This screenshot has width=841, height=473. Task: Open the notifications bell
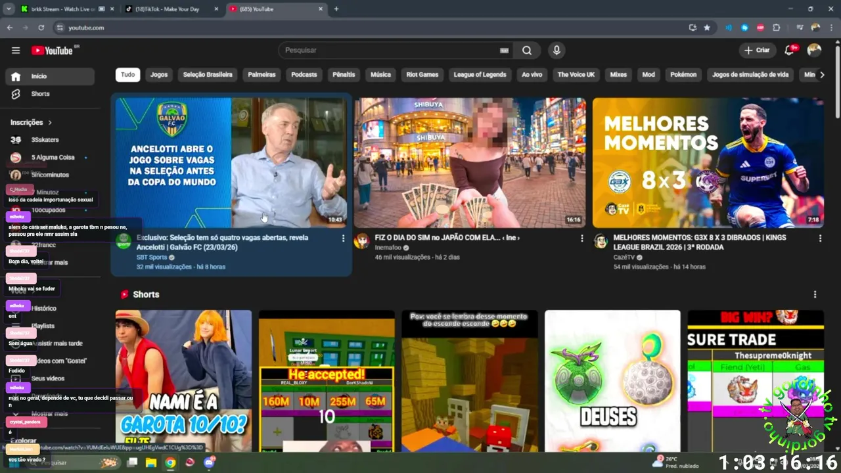tap(790, 51)
